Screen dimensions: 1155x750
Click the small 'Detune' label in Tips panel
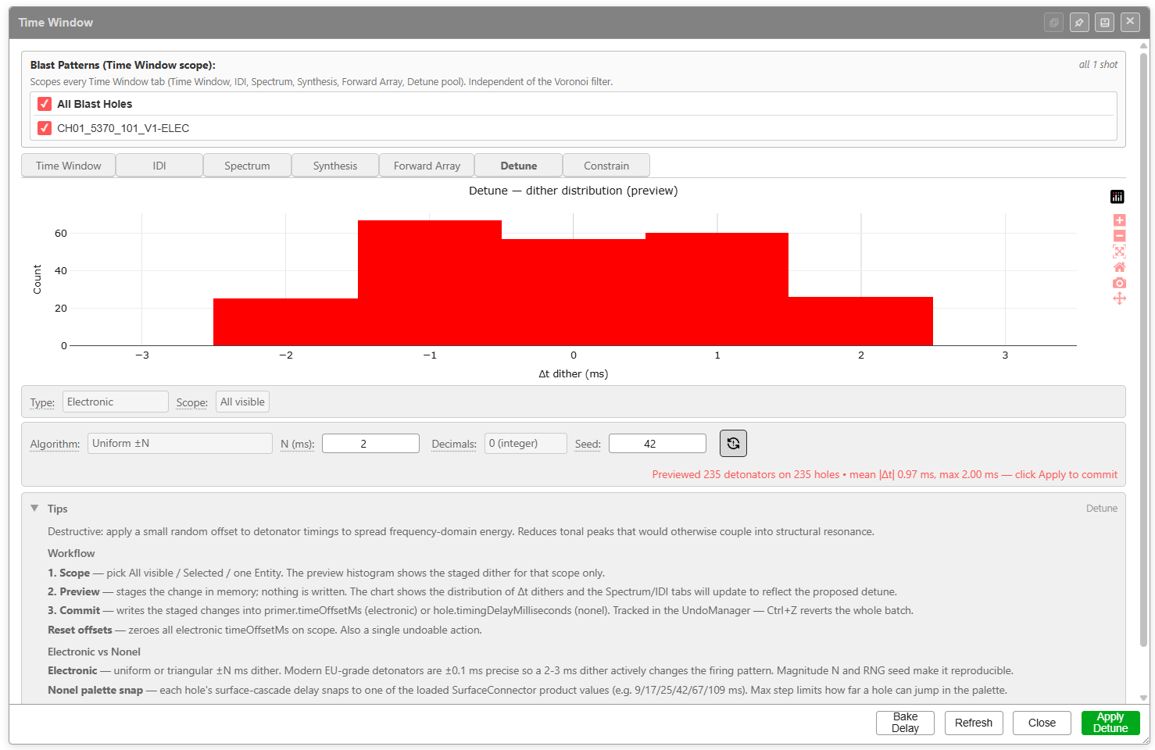1102,509
